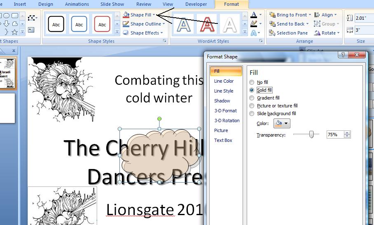
Task: Choose the white WordArt A style
Action: click(x=229, y=25)
